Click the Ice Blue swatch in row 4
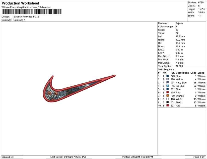The height and width of the screenshot is (159, 207). pos(167,86)
